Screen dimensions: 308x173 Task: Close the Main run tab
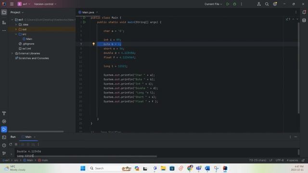pyautogui.click(x=35, y=137)
